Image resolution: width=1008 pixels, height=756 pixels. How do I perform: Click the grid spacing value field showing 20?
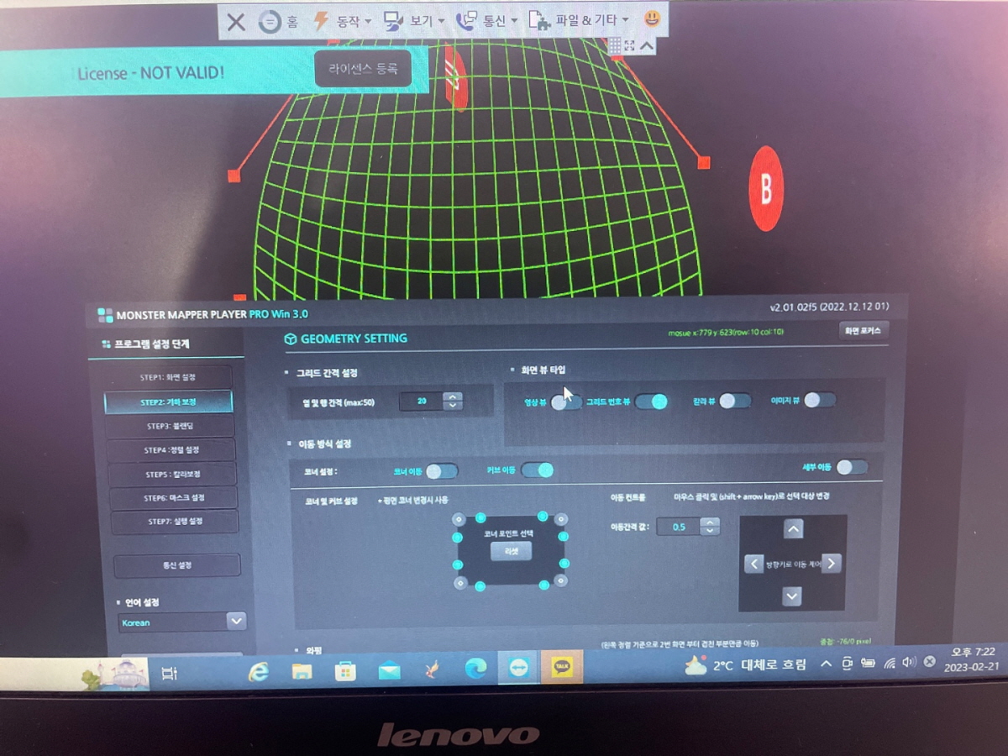coord(422,402)
